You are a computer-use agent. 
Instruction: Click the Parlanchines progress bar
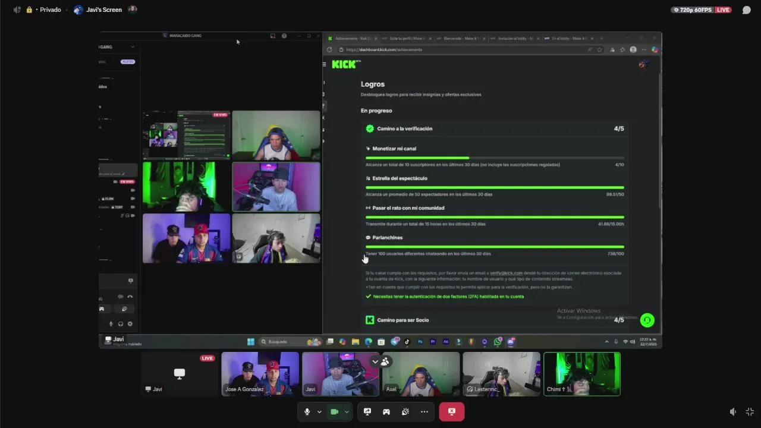[x=495, y=247]
